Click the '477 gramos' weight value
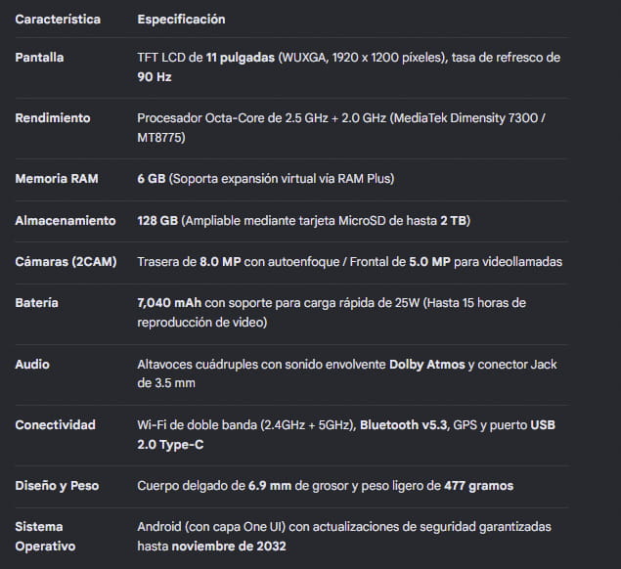 tap(479, 486)
